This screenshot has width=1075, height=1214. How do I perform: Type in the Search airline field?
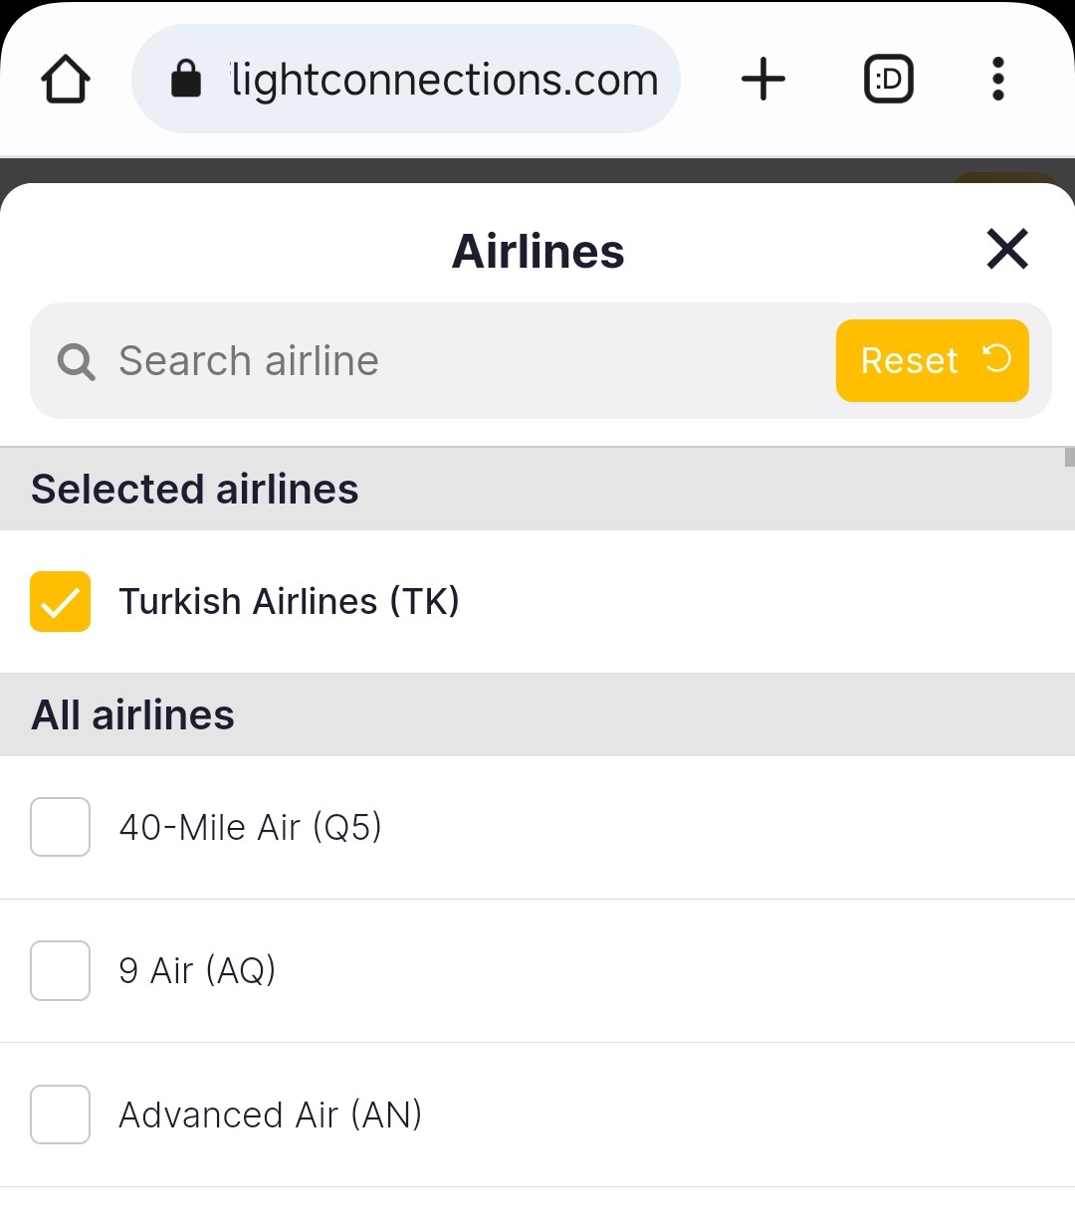pyautogui.click(x=448, y=361)
